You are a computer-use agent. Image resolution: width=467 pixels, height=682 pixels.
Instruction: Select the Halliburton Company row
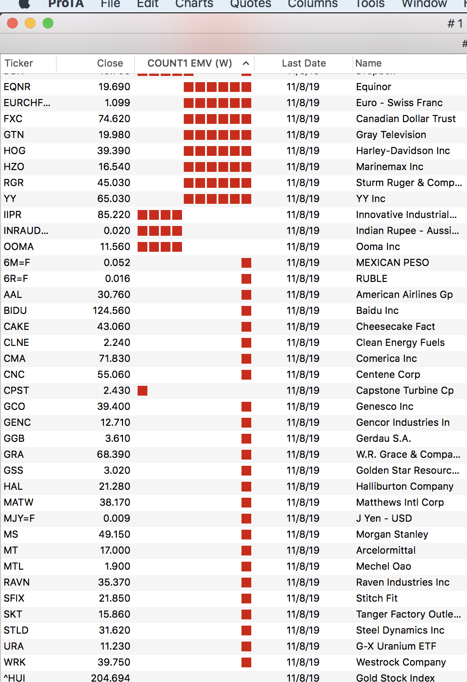tap(404, 487)
